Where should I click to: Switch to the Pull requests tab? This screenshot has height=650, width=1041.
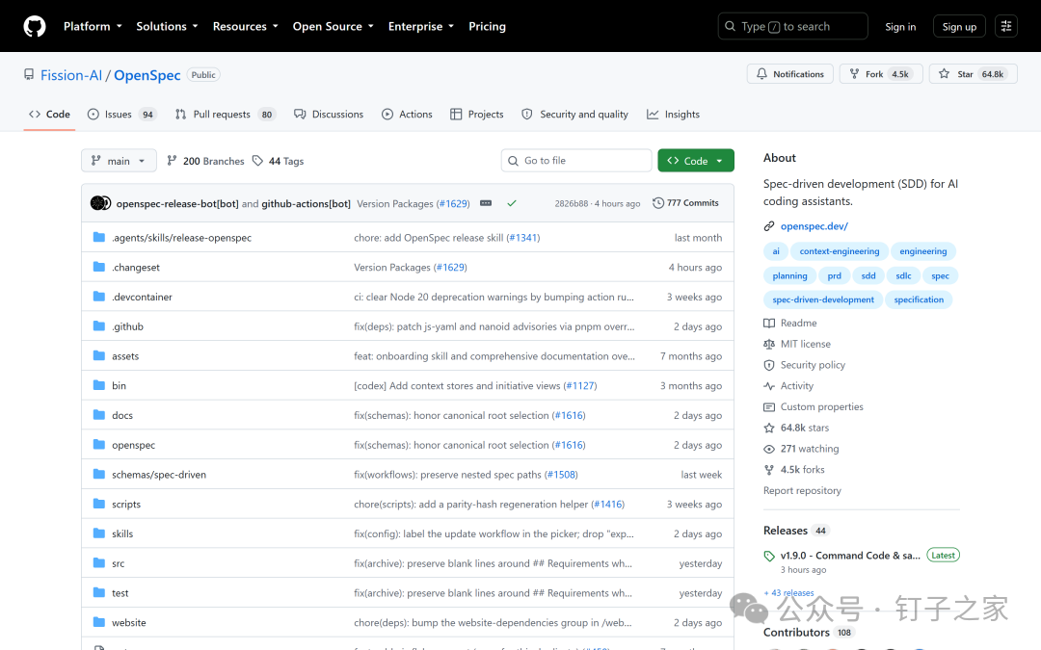225,114
